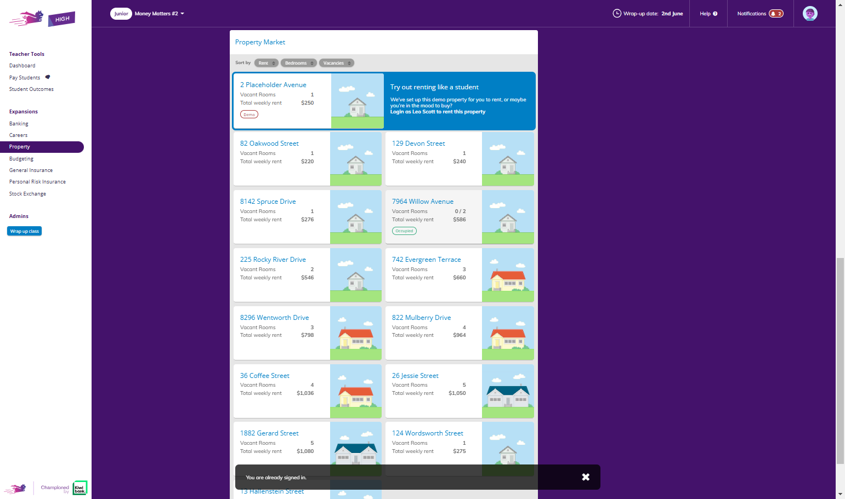Open 822 Mulberry Drive listing
The width and height of the screenshot is (845, 499).
[x=421, y=318]
